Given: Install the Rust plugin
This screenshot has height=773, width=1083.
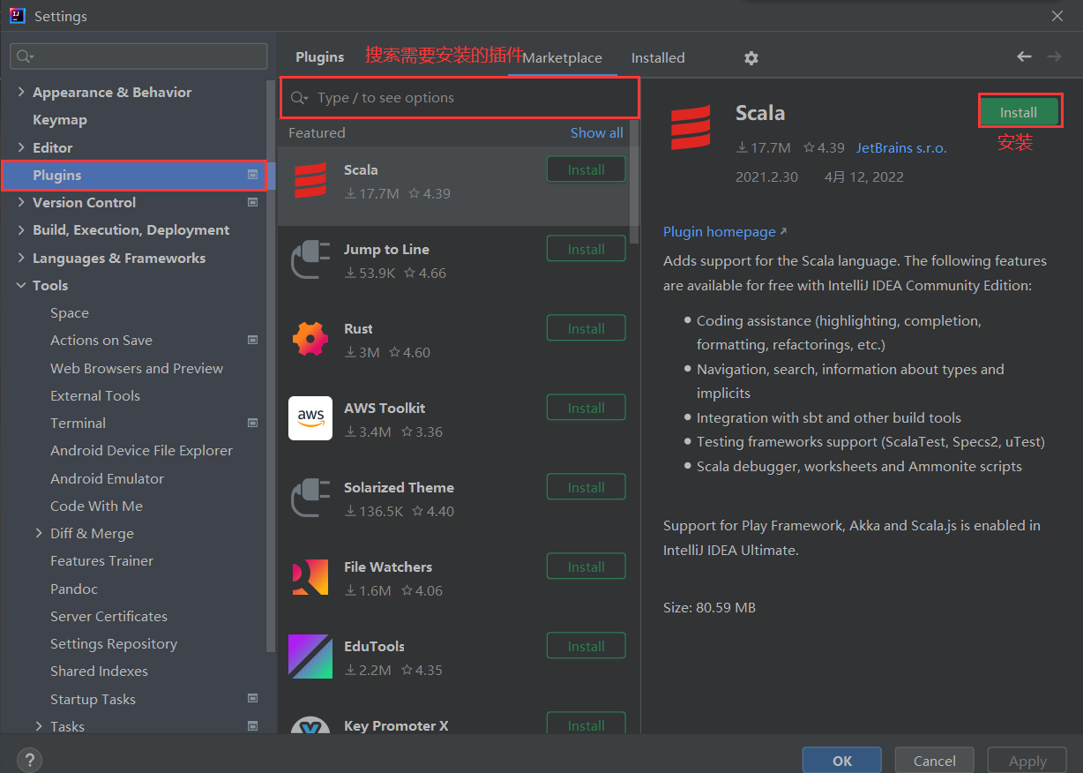Looking at the screenshot, I should click(x=586, y=328).
